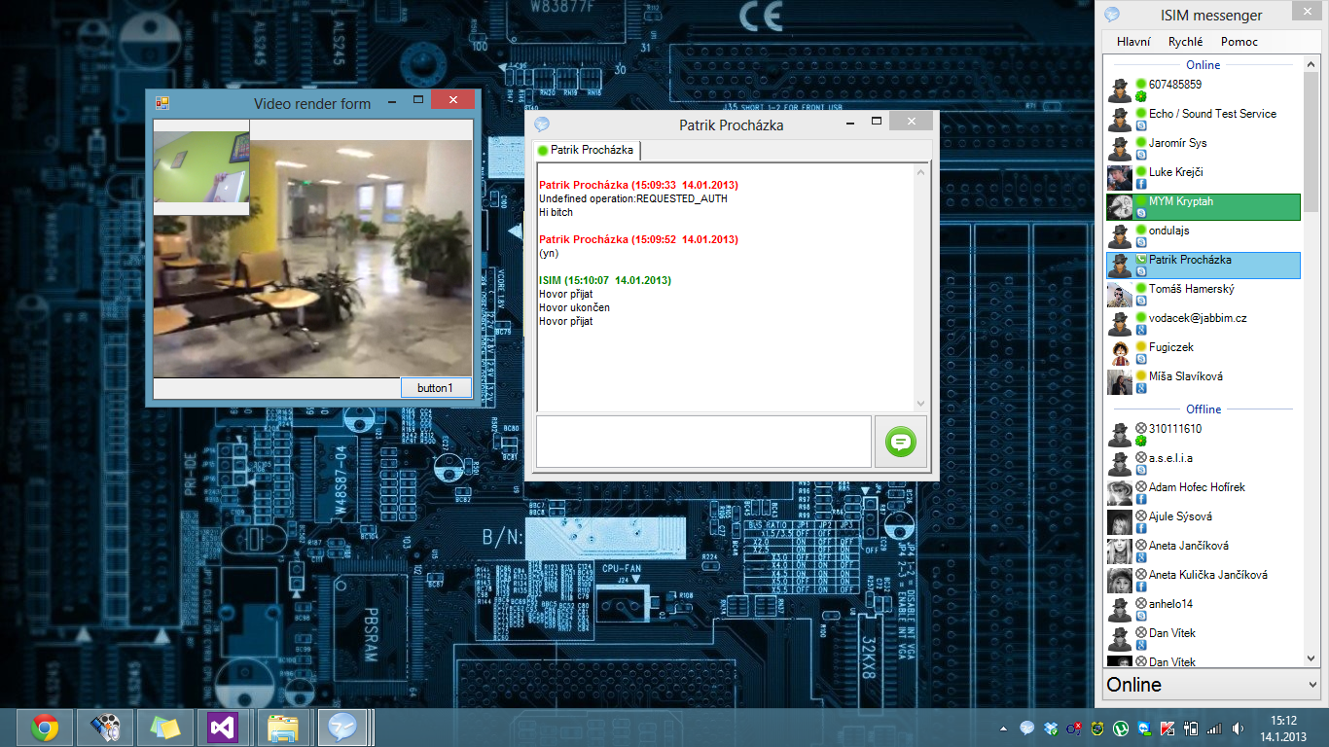Select contact 607485859 in Online list
Screen dimensions: 1329x747
pyautogui.click(x=1203, y=89)
